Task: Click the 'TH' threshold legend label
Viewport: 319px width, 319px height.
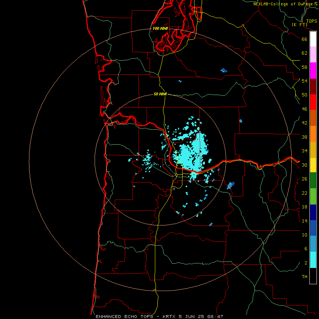Action: (304, 277)
